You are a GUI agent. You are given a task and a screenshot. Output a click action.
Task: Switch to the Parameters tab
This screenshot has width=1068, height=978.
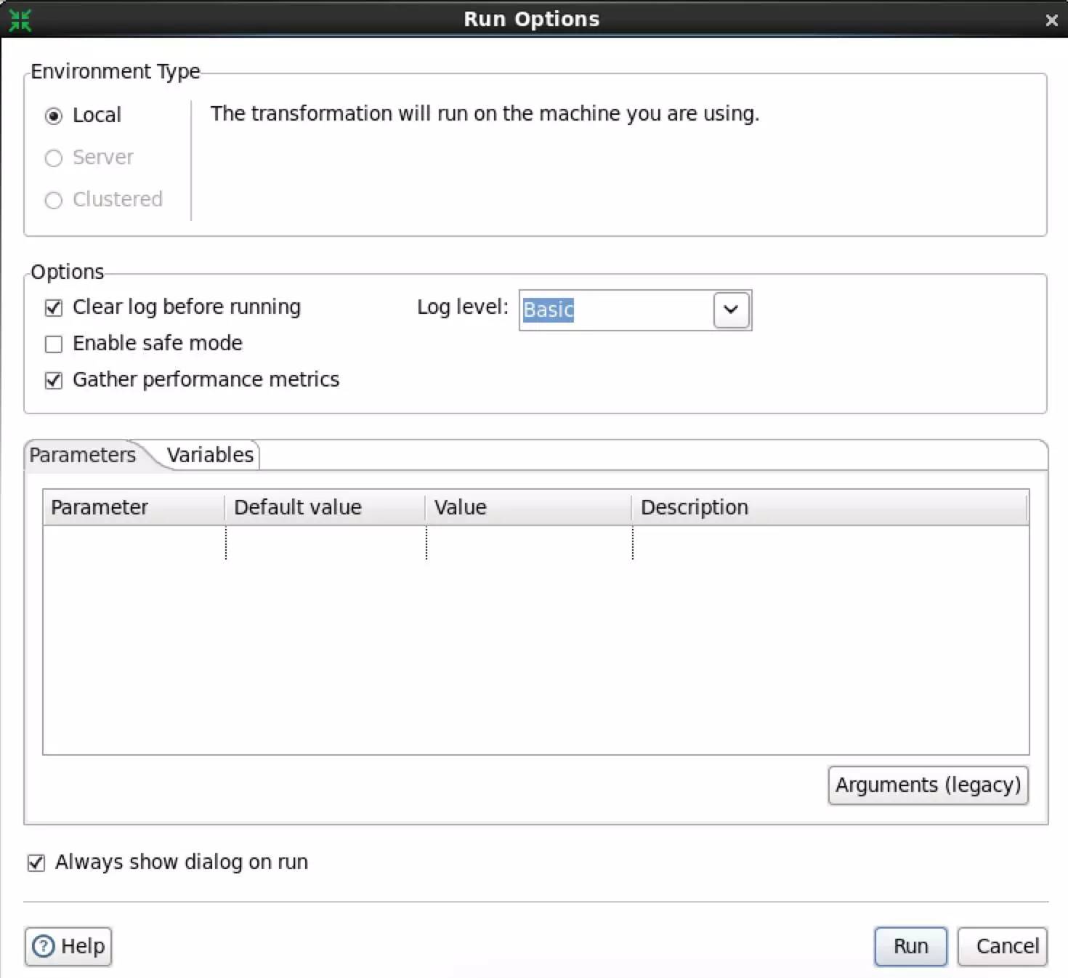tap(83, 455)
